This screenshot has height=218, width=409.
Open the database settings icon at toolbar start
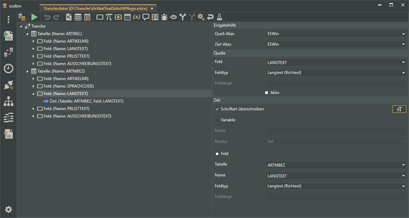pyautogui.click(x=22, y=17)
